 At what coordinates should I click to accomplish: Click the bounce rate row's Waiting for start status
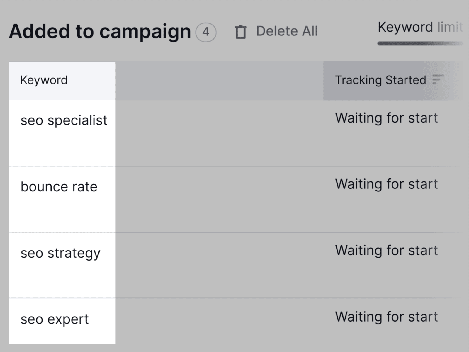[386, 184]
